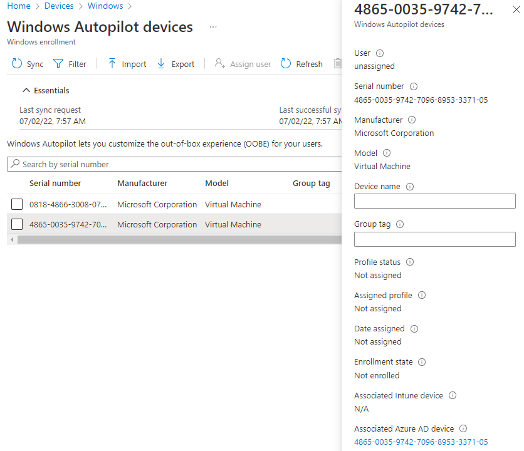Click the Delete trash can icon

(x=337, y=63)
